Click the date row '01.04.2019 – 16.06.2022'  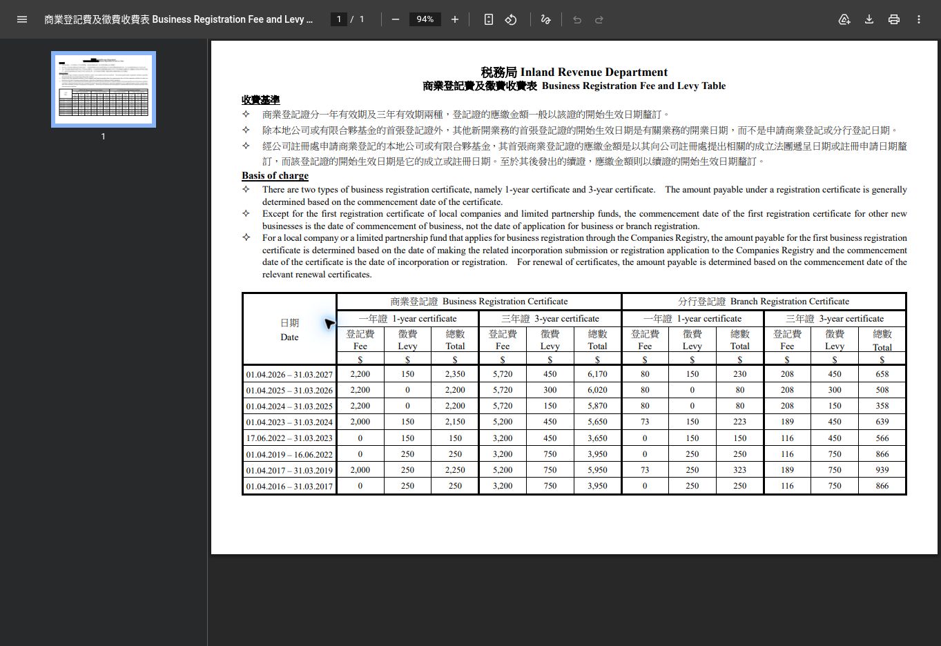pyautogui.click(x=289, y=455)
